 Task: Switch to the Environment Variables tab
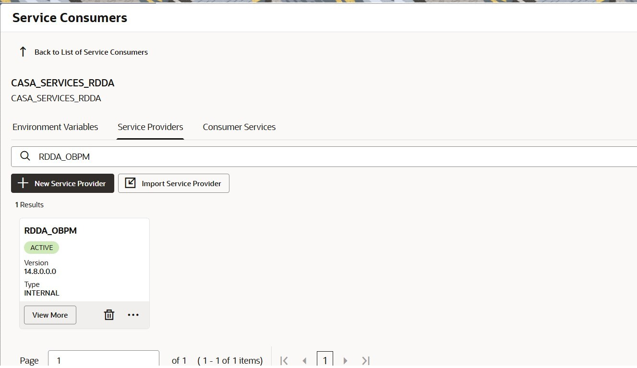point(55,127)
